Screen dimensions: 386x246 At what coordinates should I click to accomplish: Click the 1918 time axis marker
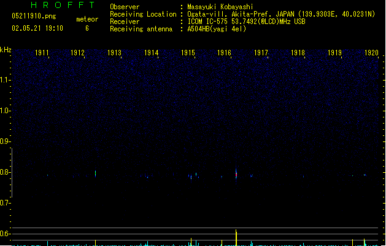(x=298, y=52)
